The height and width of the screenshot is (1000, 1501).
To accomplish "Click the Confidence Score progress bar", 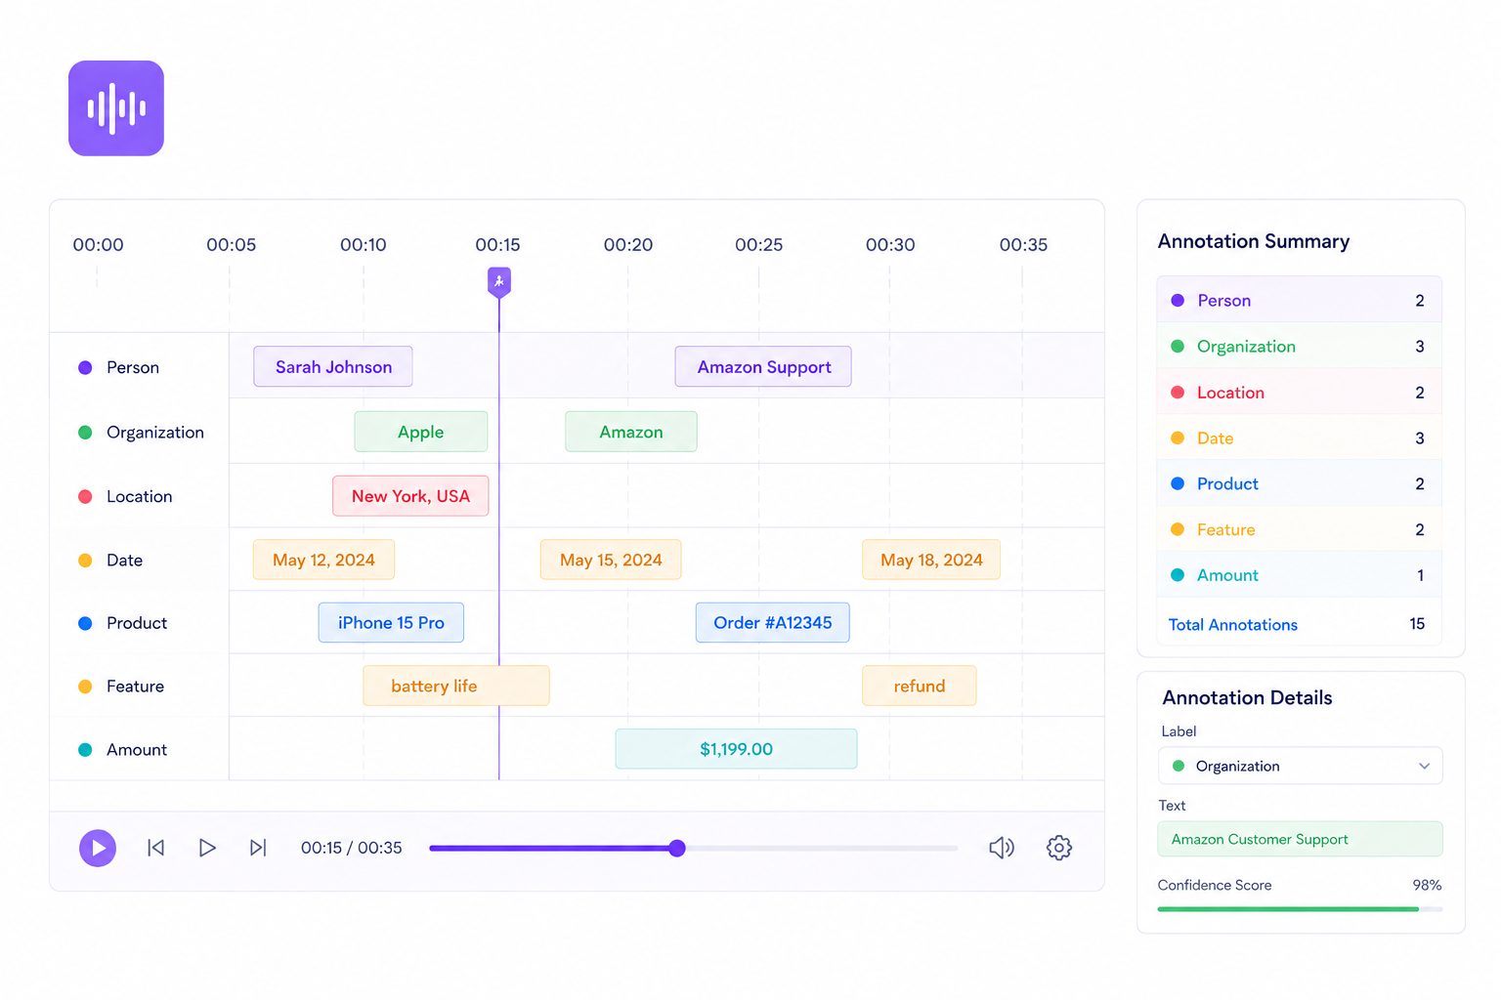I will (x=1300, y=909).
